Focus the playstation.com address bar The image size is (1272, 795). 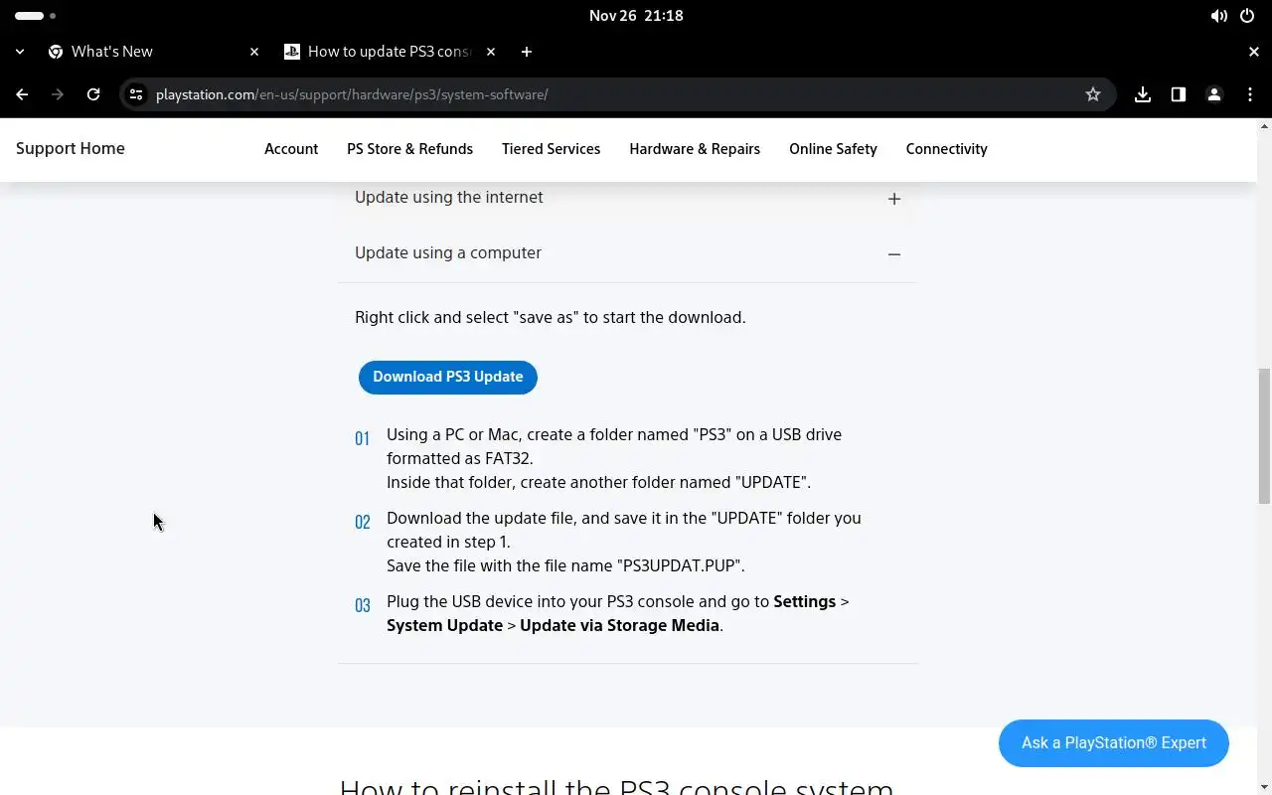[x=616, y=94]
